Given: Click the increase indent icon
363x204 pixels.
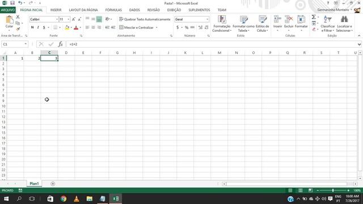Looking at the screenshot, I should [113, 28].
